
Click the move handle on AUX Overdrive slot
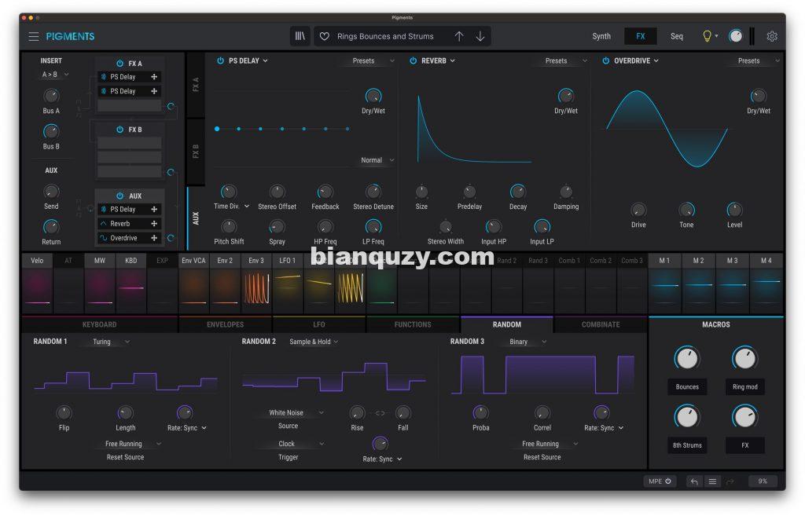point(154,238)
